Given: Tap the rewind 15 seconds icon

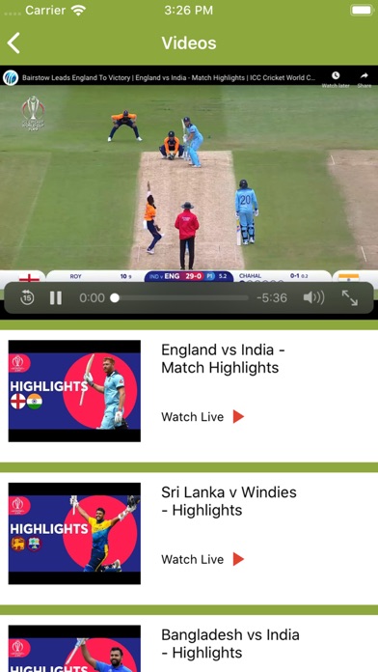Looking at the screenshot, I should (x=27, y=297).
